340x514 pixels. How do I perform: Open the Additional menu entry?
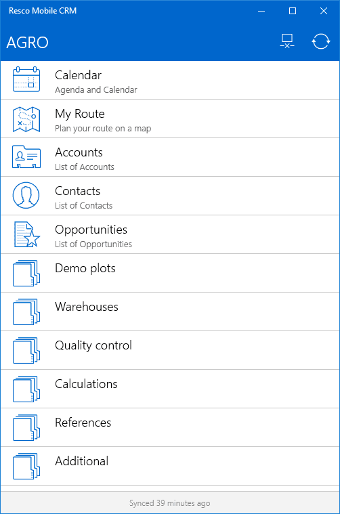pyautogui.click(x=170, y=466)
